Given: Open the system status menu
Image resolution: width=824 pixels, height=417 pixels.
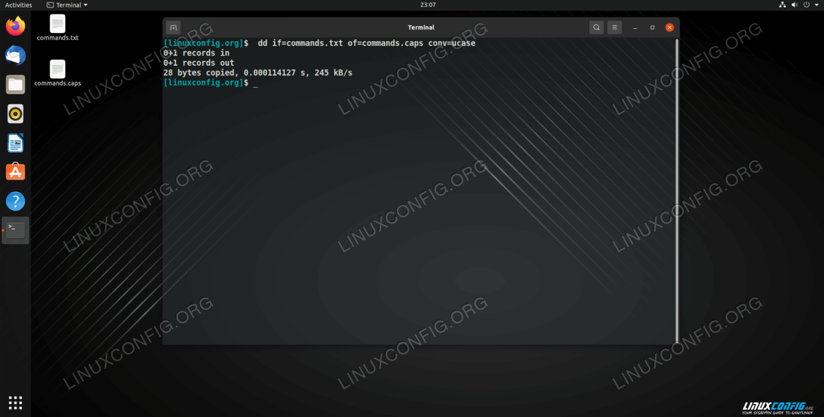Looking at the screenshot, I should pos(800,5).
